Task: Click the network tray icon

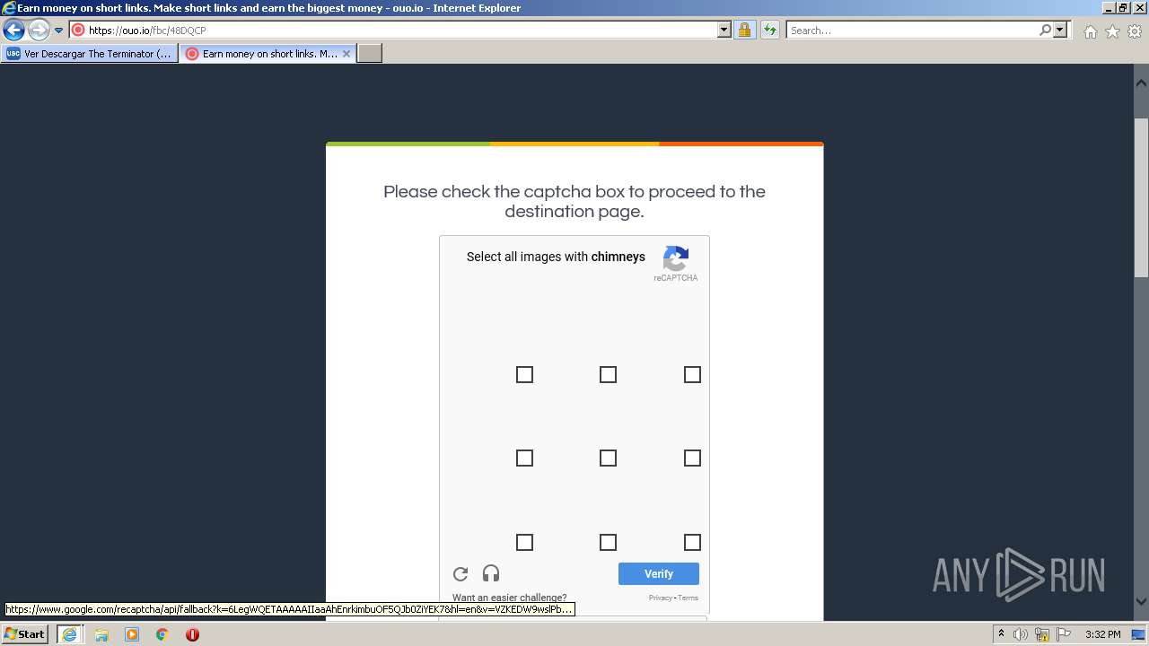Action: point(1042,634)
